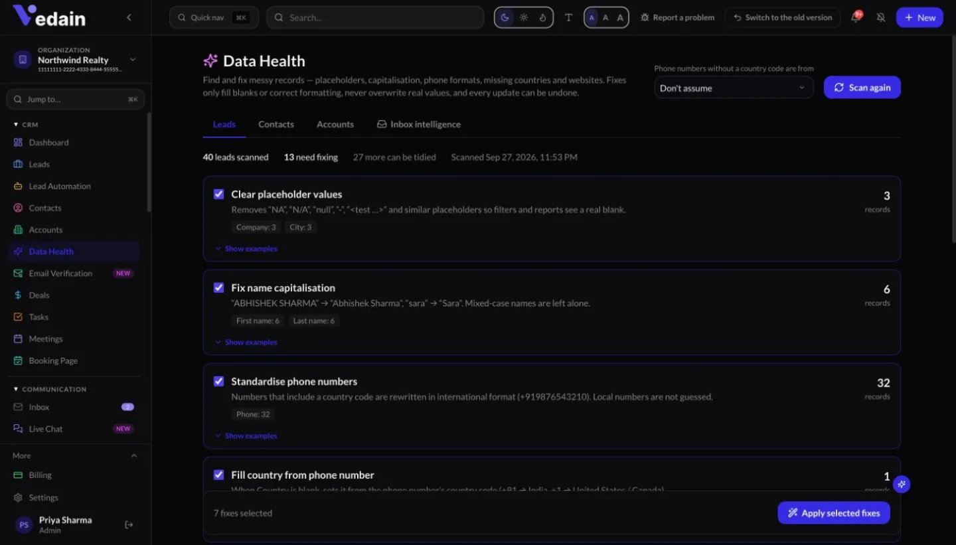Log out using the icon beside Priya Sharma
The image size is (956, 545).
click(129, 524)
